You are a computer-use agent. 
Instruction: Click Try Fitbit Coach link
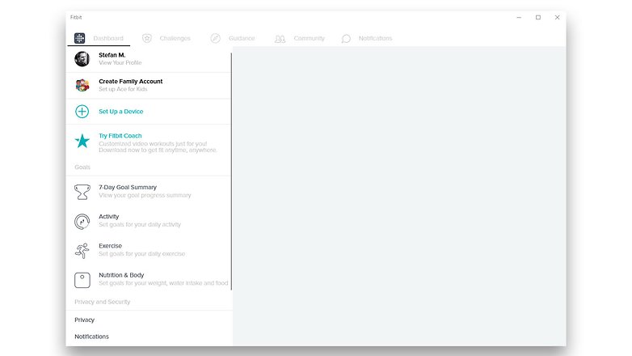pos(120,136)
